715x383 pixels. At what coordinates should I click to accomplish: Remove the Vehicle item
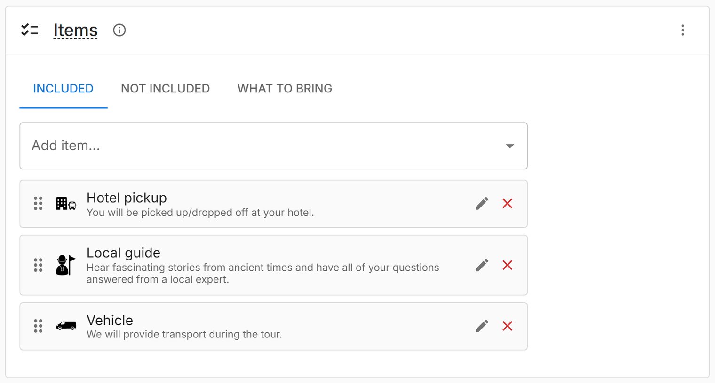tap(507, 326)
